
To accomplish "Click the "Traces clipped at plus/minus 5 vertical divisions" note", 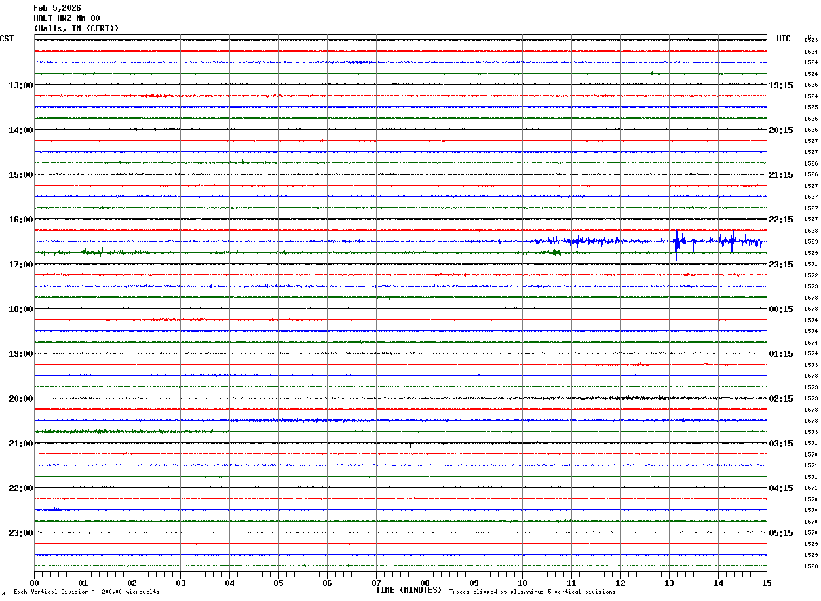I will [x=532, y=592].
